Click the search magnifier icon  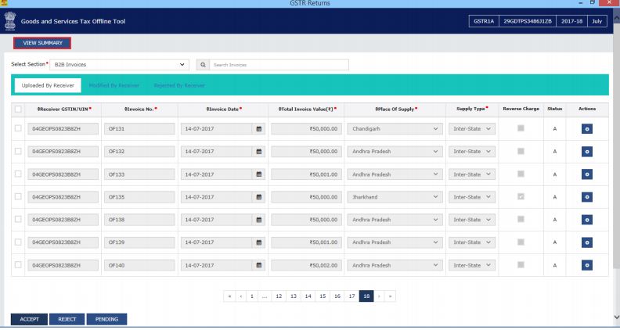pyautogui.click(x=203, y=64)
